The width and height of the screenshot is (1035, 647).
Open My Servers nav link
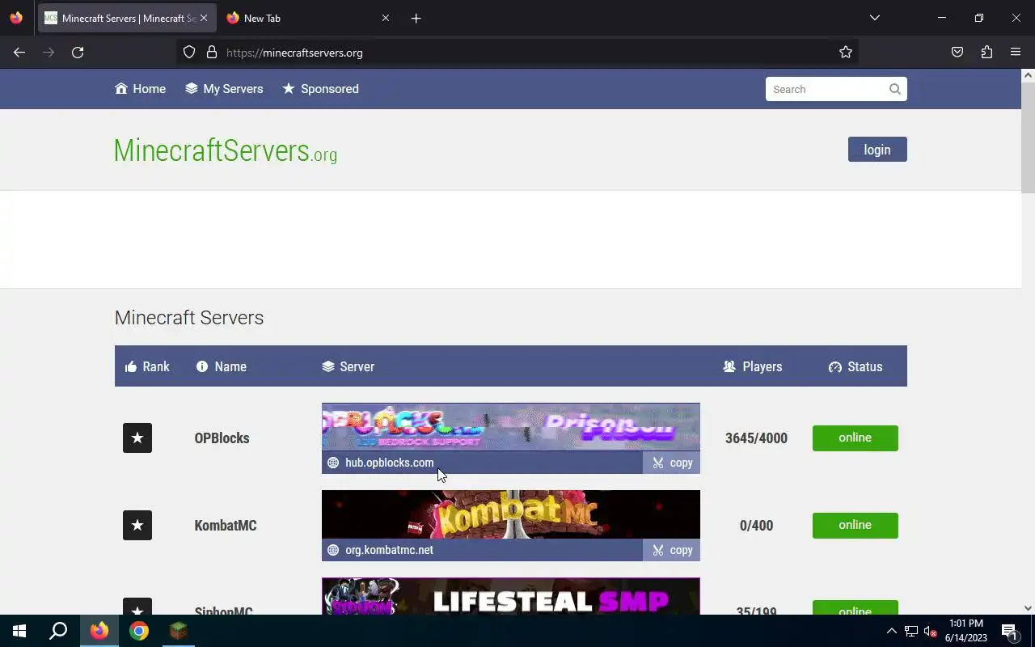[224, 89]
